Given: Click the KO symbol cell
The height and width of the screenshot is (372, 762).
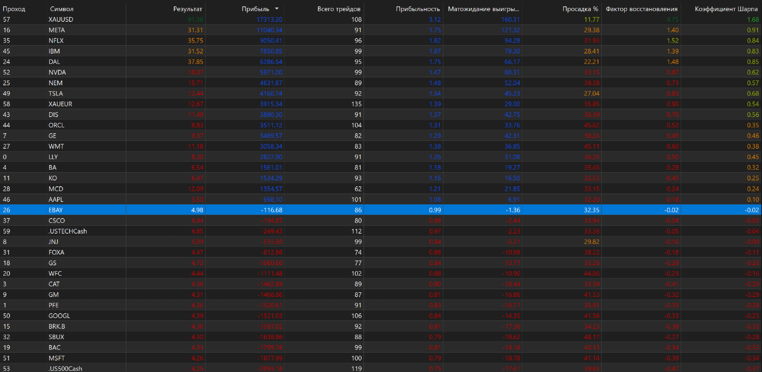Looking at the screenshot, I should click(53, 178).
